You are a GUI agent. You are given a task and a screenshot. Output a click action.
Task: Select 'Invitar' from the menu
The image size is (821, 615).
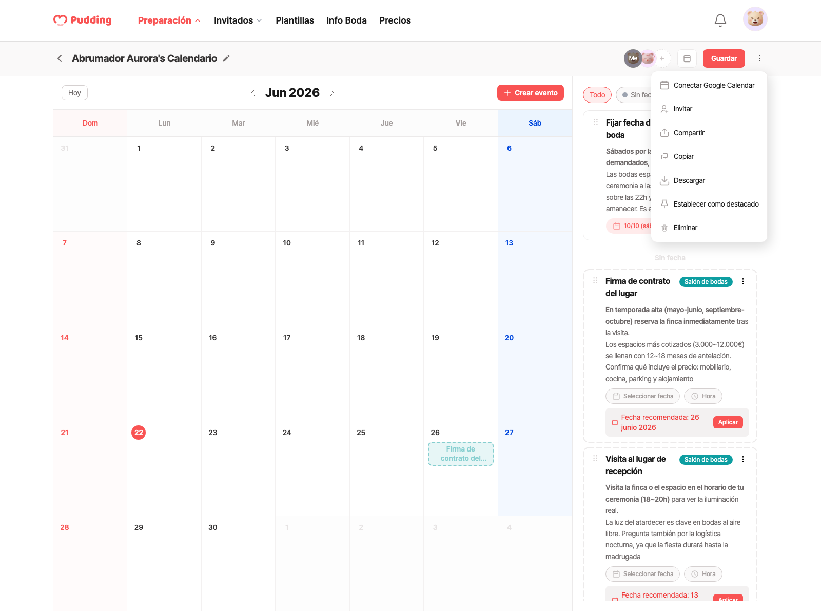click(709, 109)
